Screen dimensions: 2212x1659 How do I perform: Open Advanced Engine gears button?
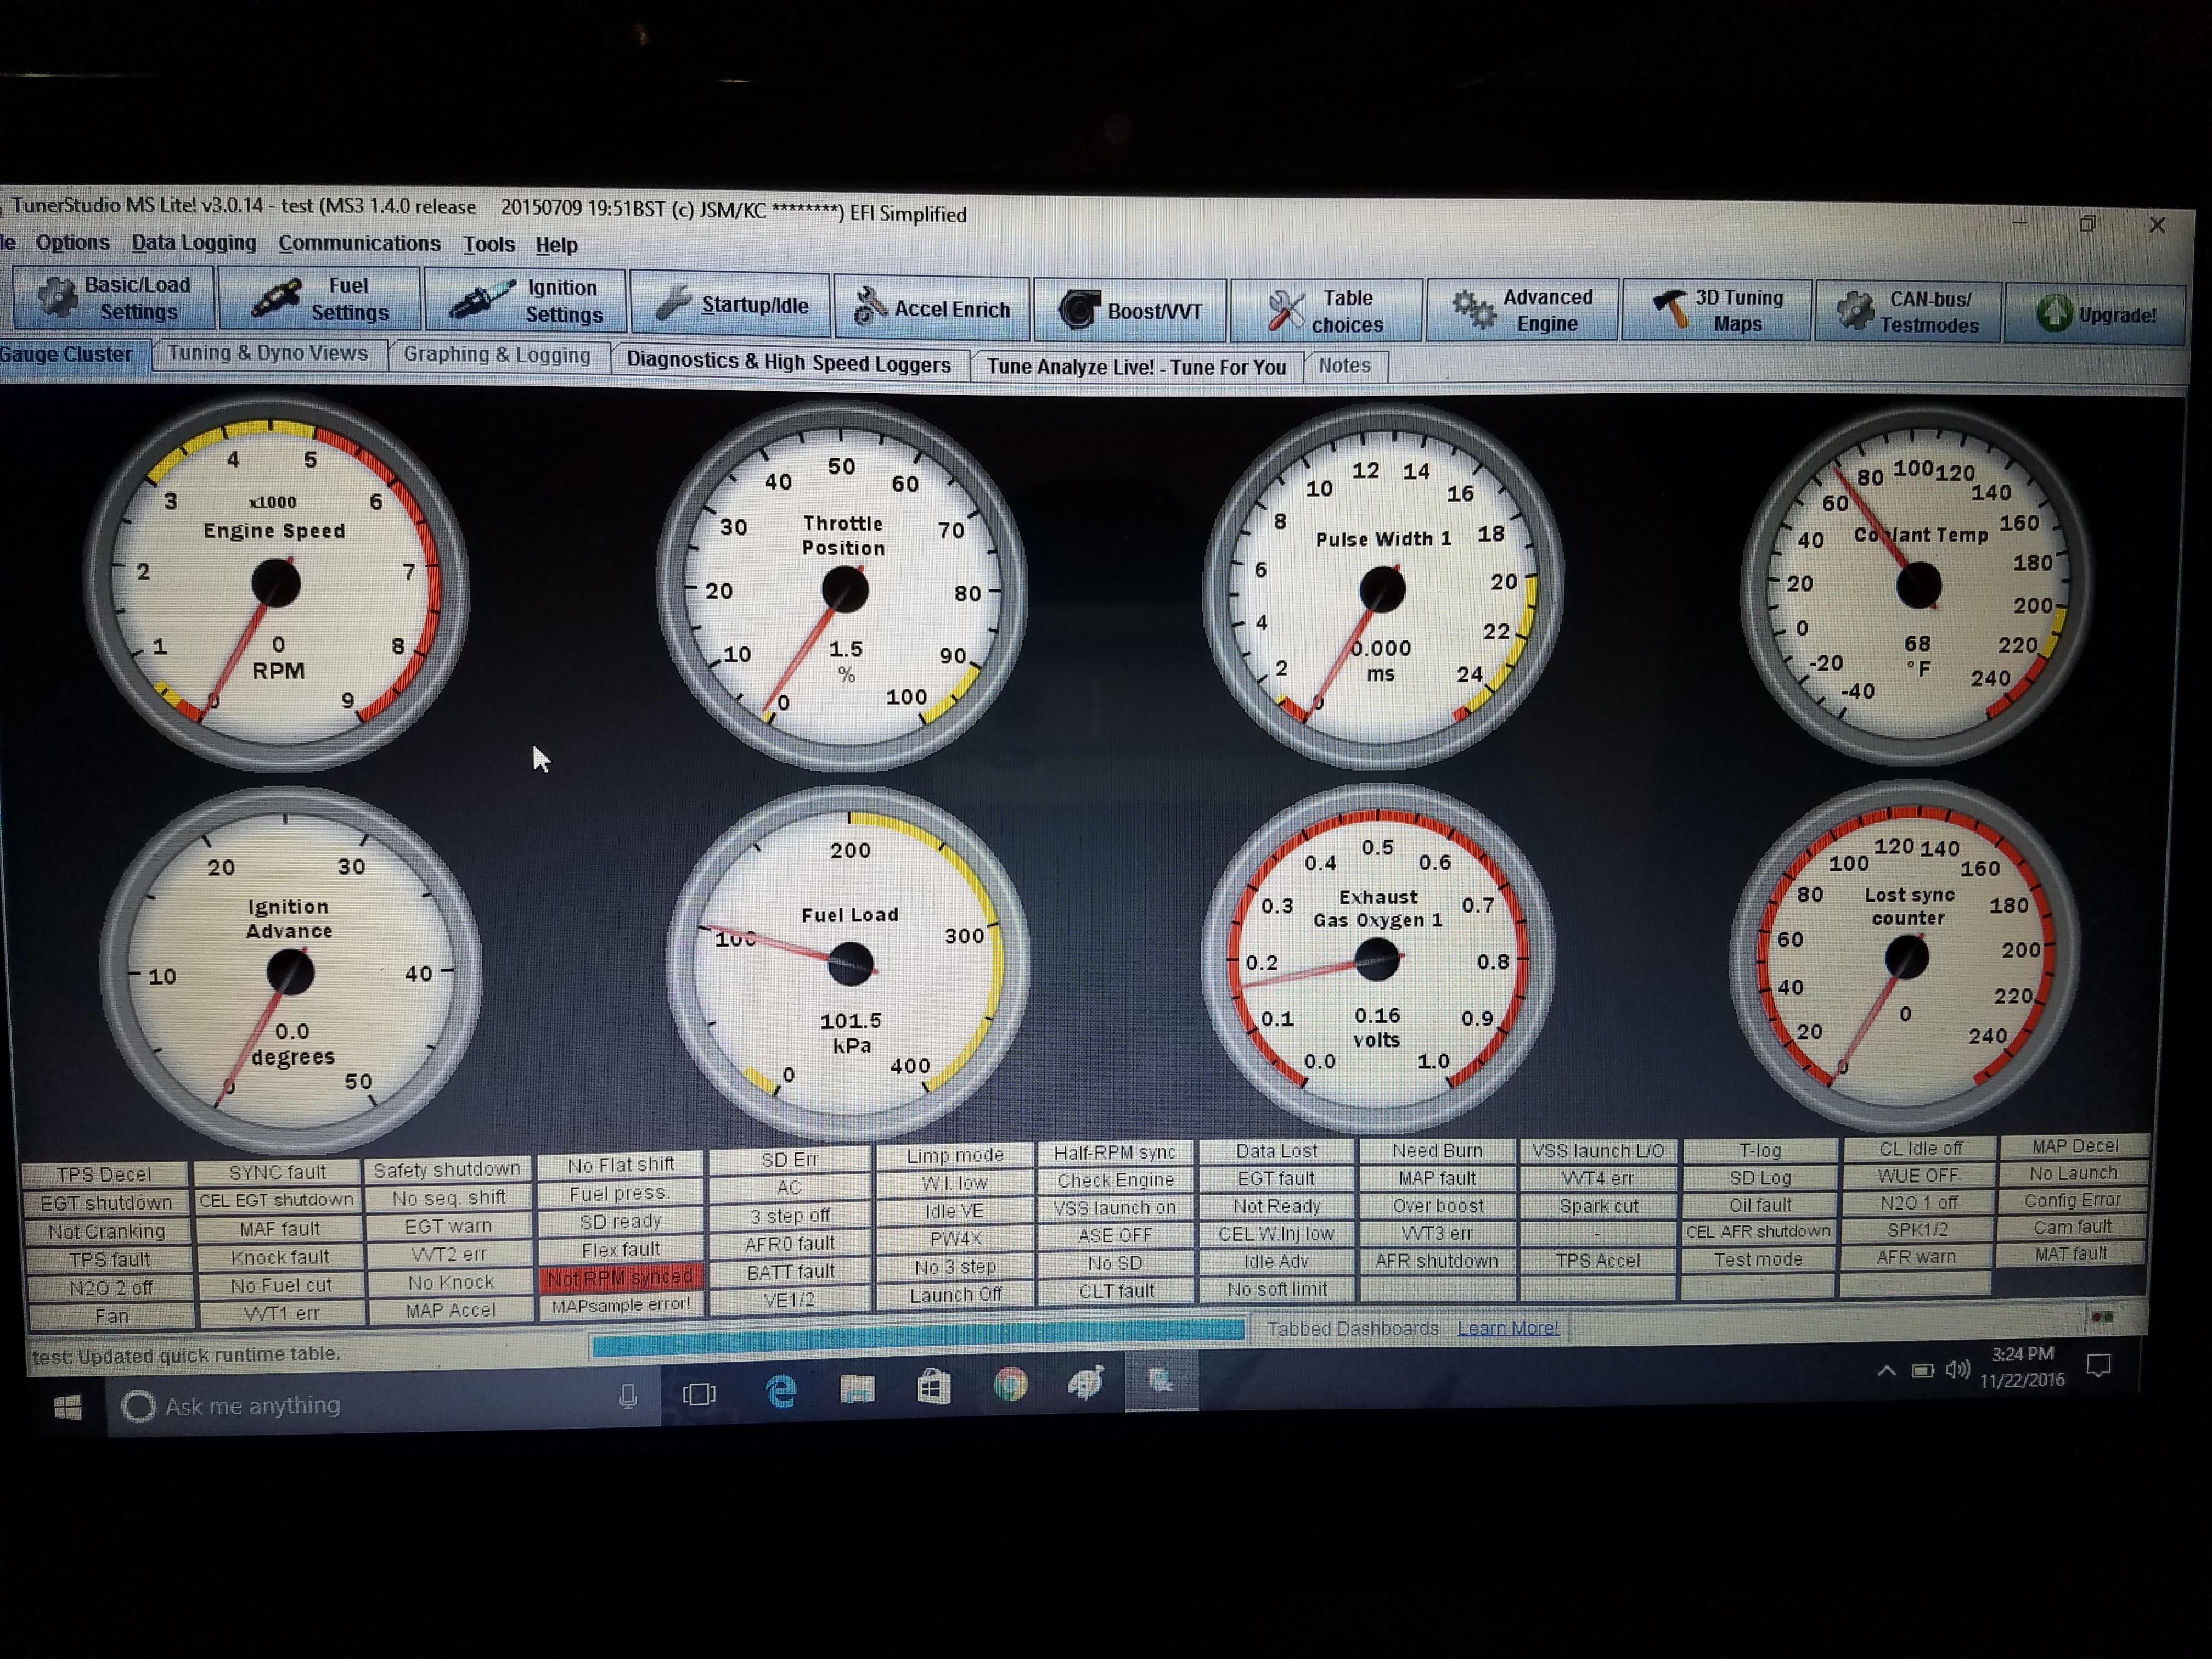click(1522, 311)
